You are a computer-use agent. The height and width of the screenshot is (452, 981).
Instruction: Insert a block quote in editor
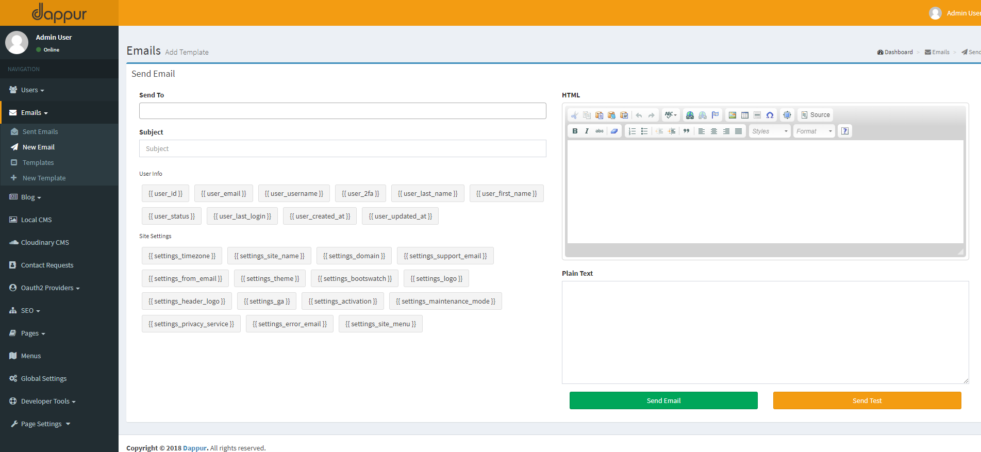686,131
